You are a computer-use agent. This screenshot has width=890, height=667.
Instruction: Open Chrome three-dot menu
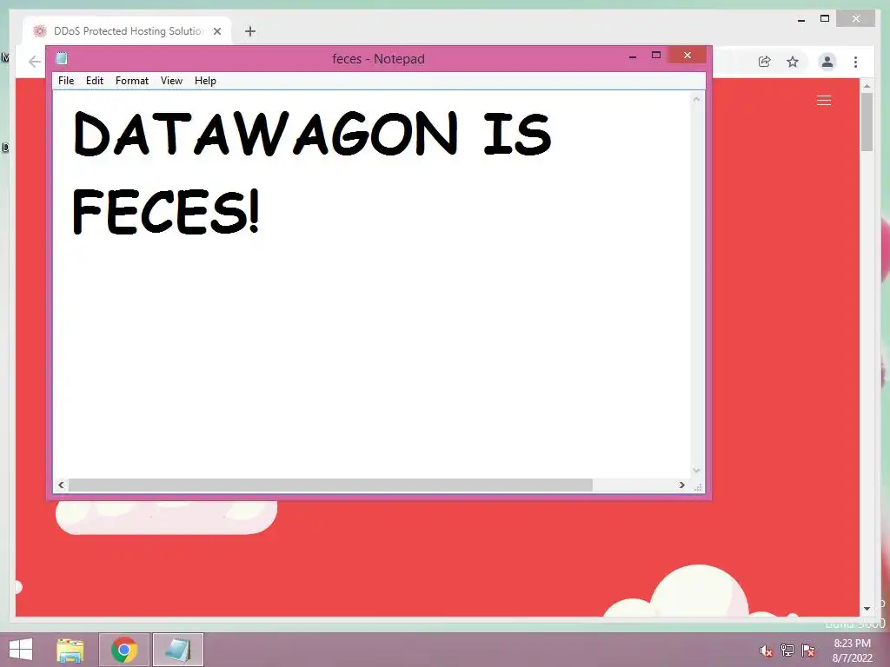855,62
